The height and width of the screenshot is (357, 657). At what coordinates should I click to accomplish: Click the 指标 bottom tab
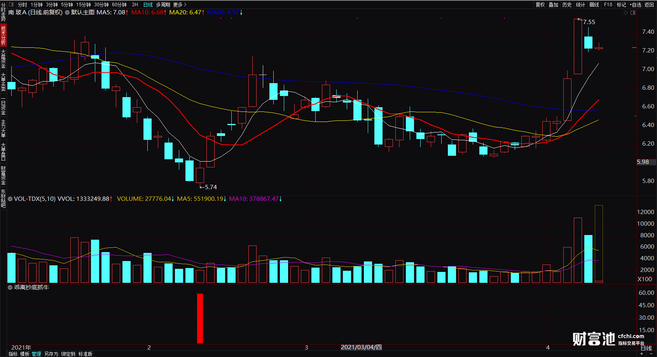(13, 354)
